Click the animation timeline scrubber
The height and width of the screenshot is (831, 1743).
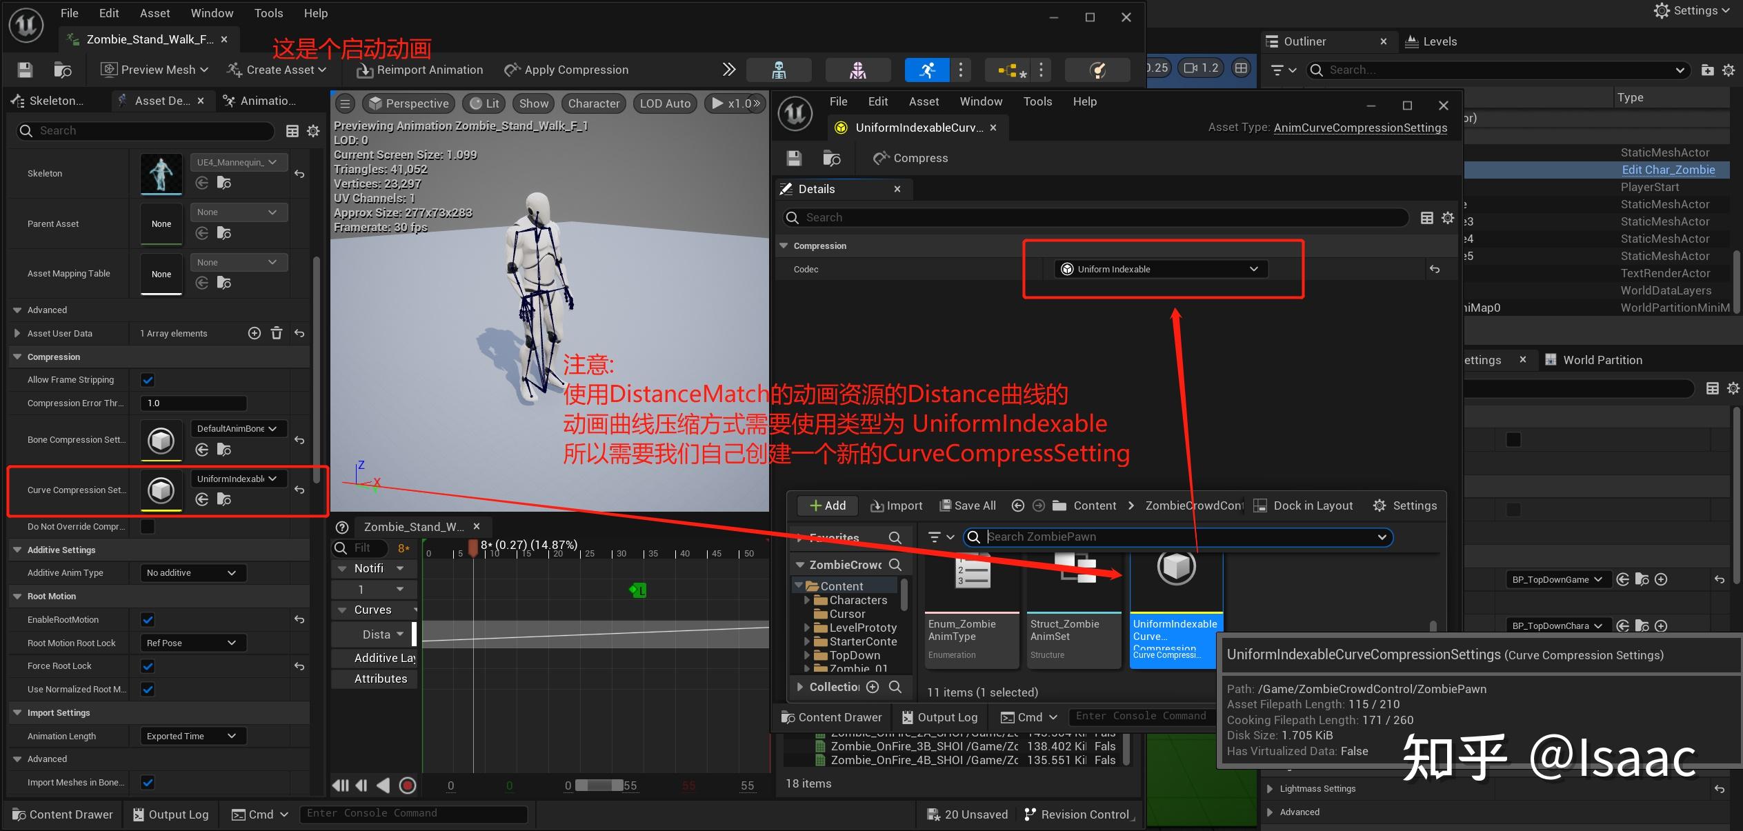[x=474, y=548]
